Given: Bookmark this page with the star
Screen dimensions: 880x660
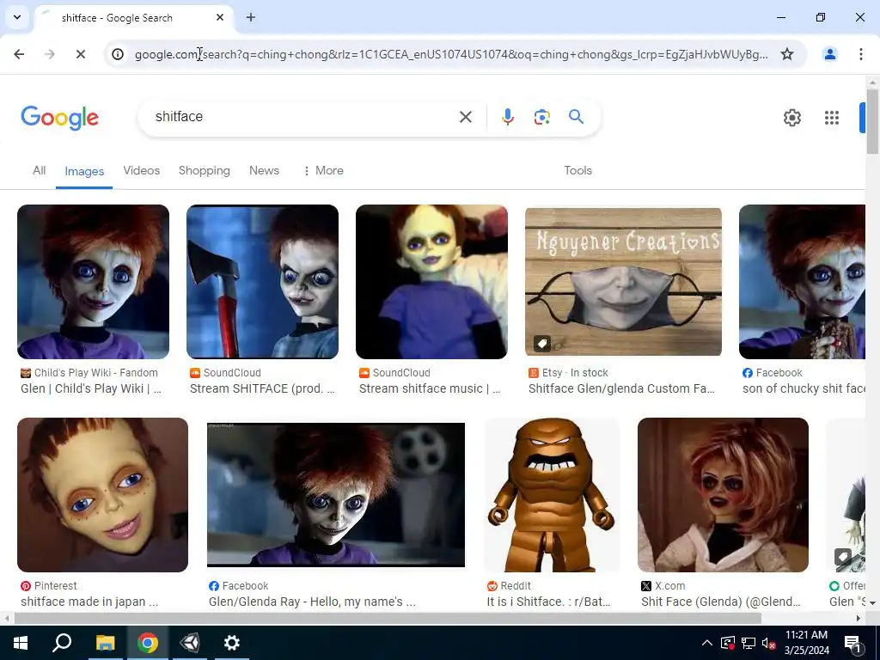Looking at the screenshot, I should click(787, 54).
